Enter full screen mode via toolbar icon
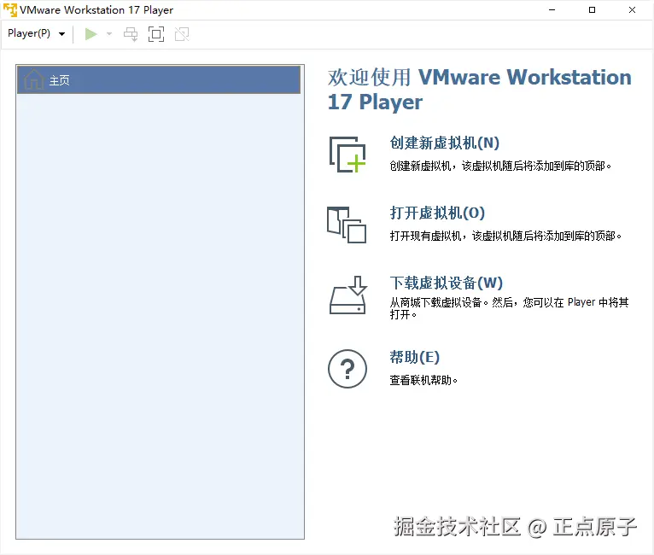Image resolution: width=654 pixels, height=555 pixels. [156, 34]
